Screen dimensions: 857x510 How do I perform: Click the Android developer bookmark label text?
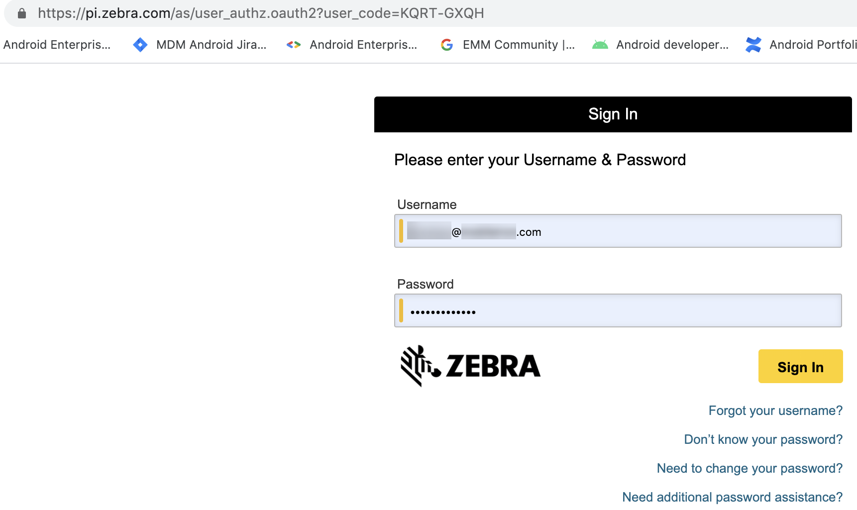(x=672, y=44)
